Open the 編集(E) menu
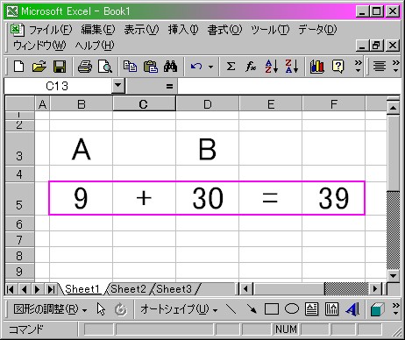 tap(98, 30)
